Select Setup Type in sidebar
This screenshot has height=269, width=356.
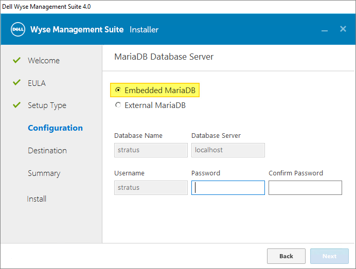[47, 105]
